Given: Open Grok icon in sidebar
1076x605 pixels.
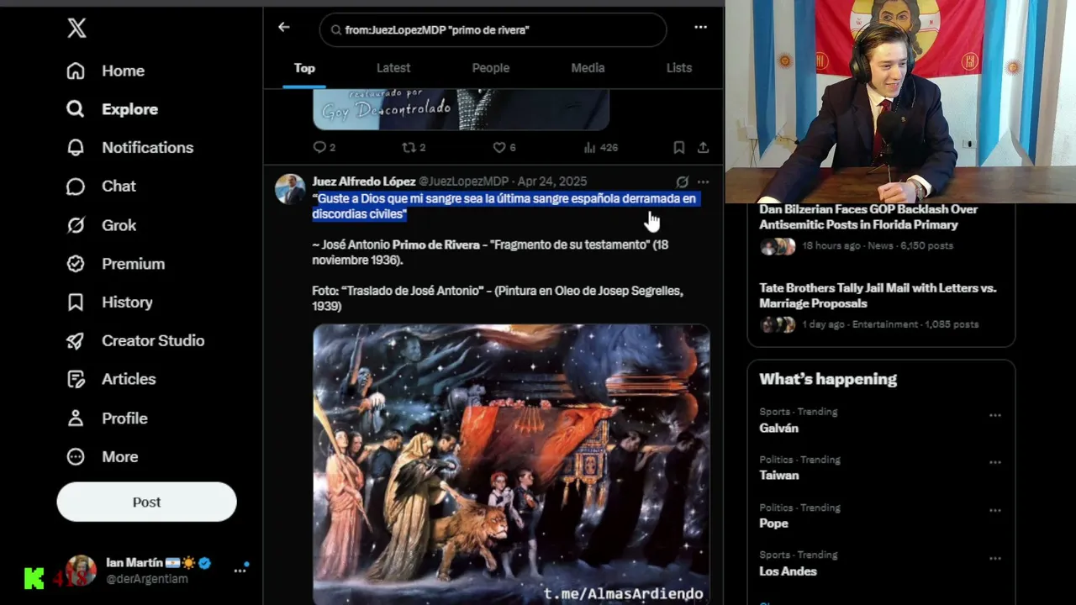Looking at the screenshot, I should point(76,225).
